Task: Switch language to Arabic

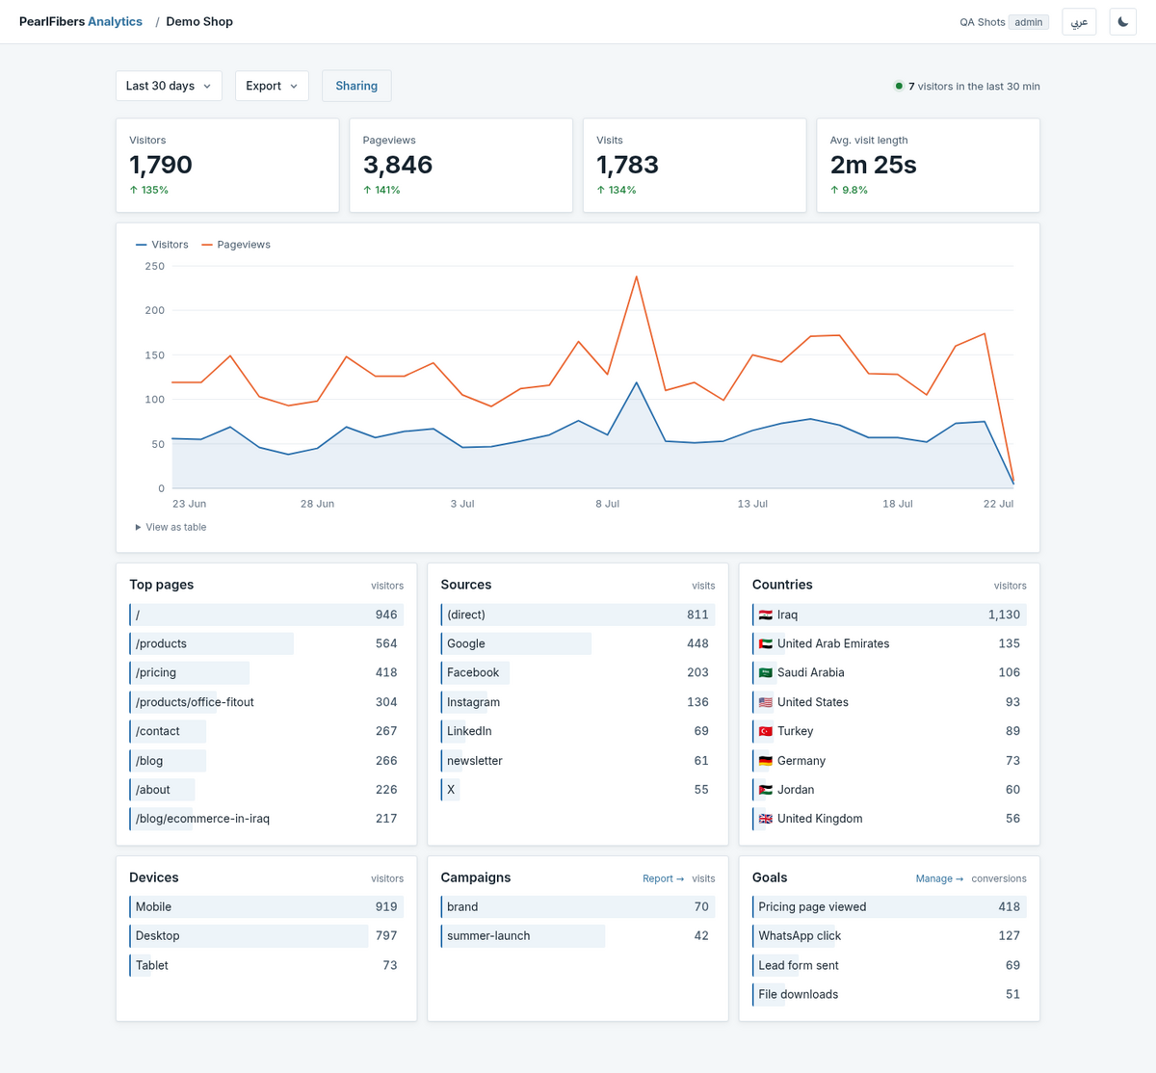Action: click(x=1079, y=21)
